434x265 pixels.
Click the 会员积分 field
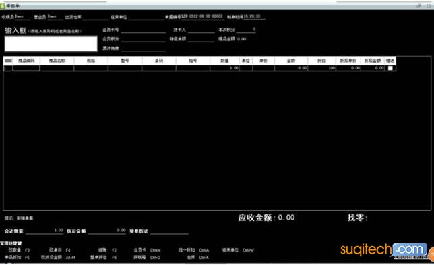144,39
